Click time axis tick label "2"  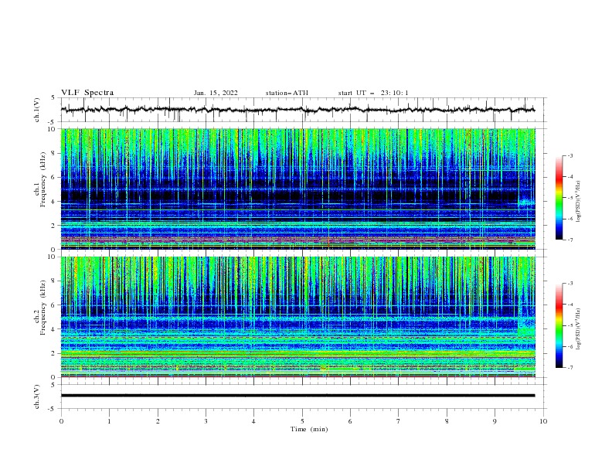click(158, 421)
